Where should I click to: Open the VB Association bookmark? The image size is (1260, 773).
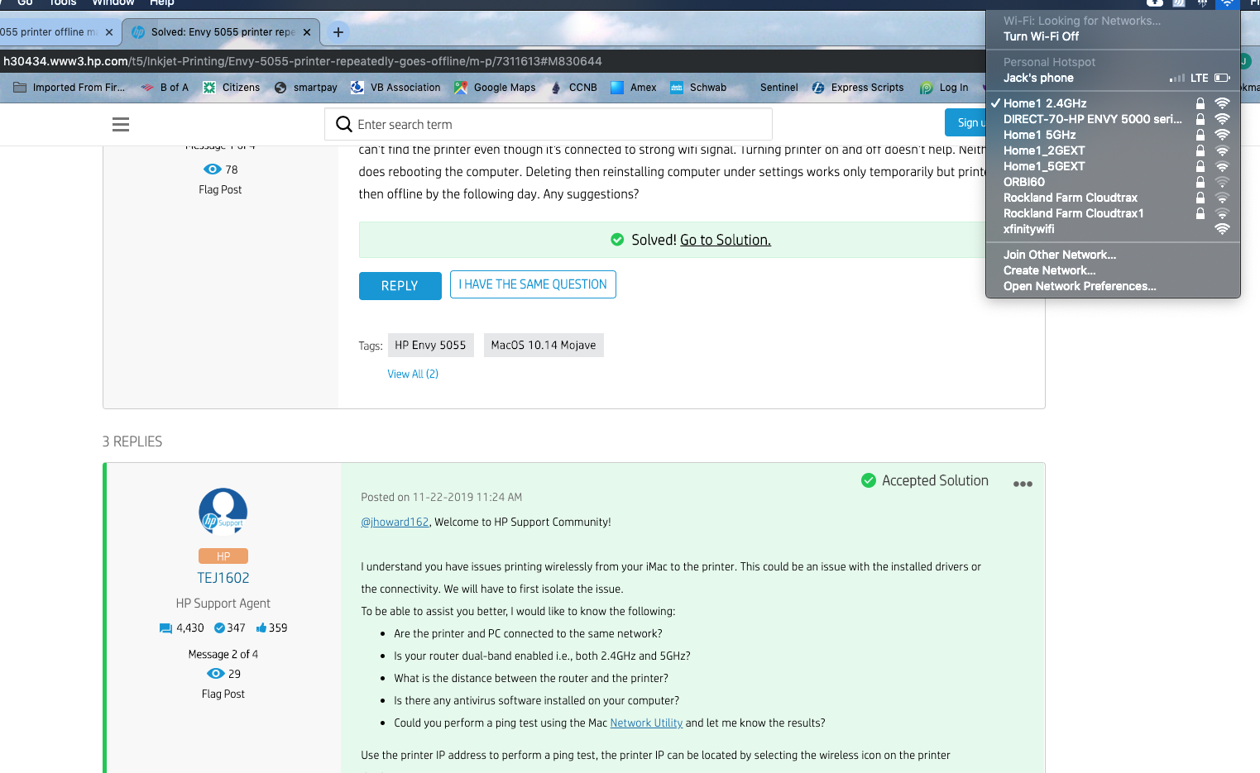395,88
